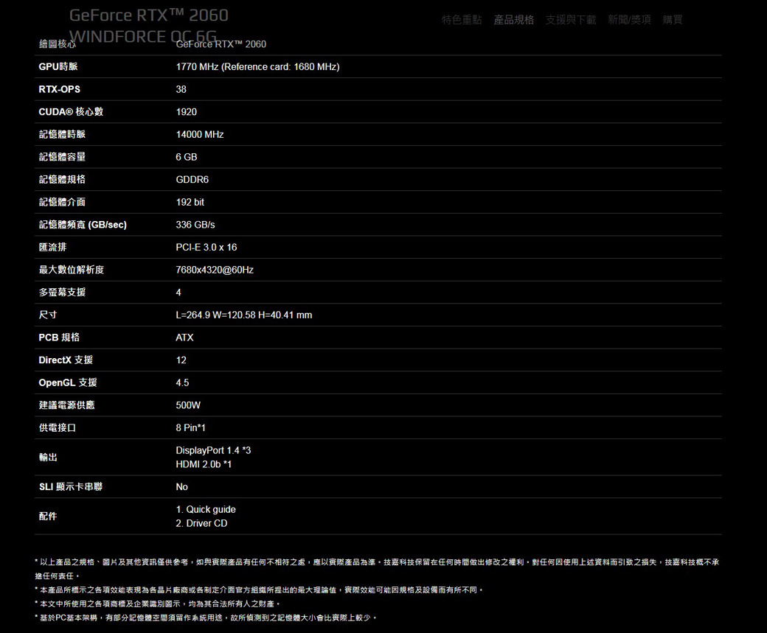Click the GPU時脈 row label
This screenshot has width=767, height=633.
[x=58, y=67]
